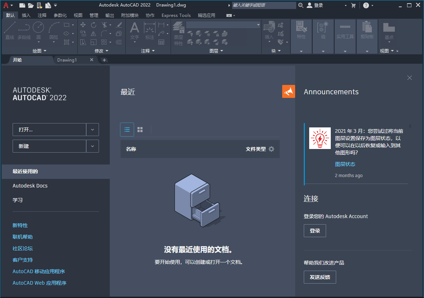Click the 登录 sign-in button
The image size is (424, 298).
[315, 230]
